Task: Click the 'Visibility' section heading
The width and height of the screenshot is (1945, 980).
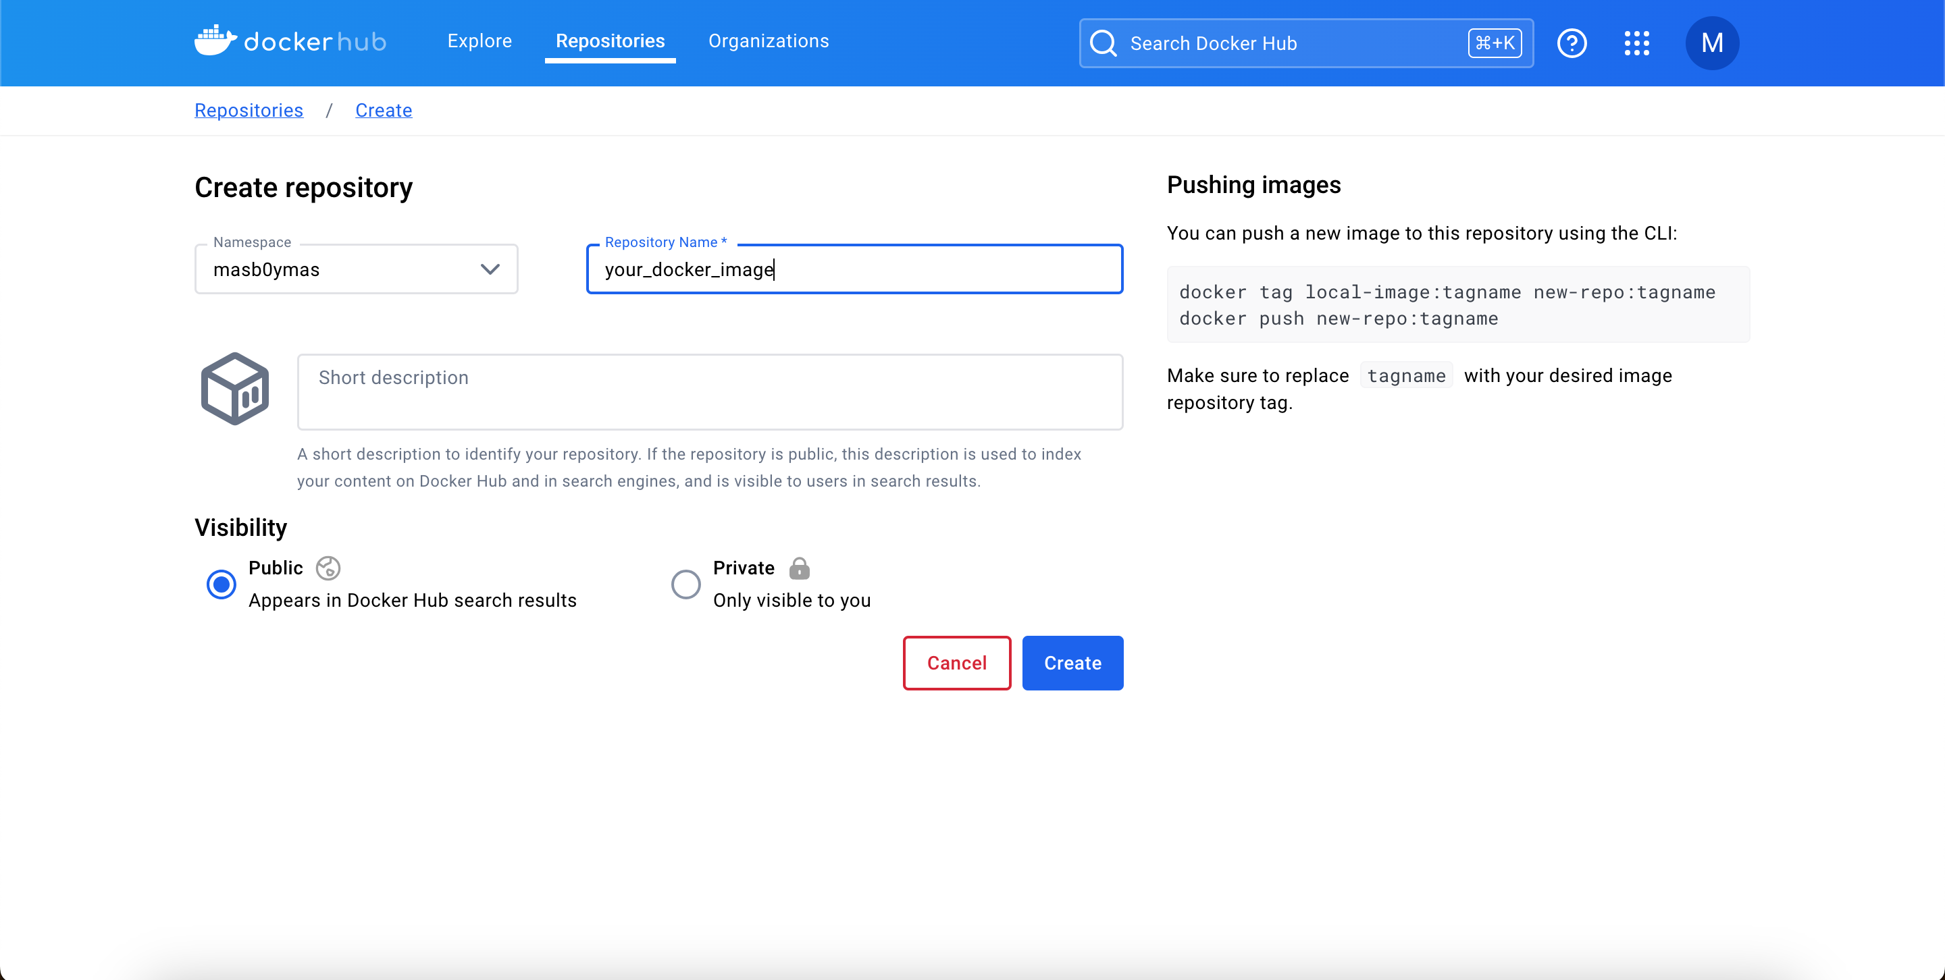Action: click(x=241, y=527)
